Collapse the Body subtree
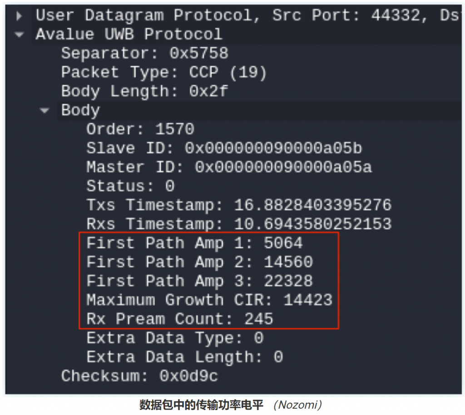 [x=45, y=111]
